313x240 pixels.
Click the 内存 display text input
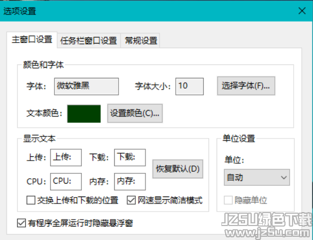point(130,181)
